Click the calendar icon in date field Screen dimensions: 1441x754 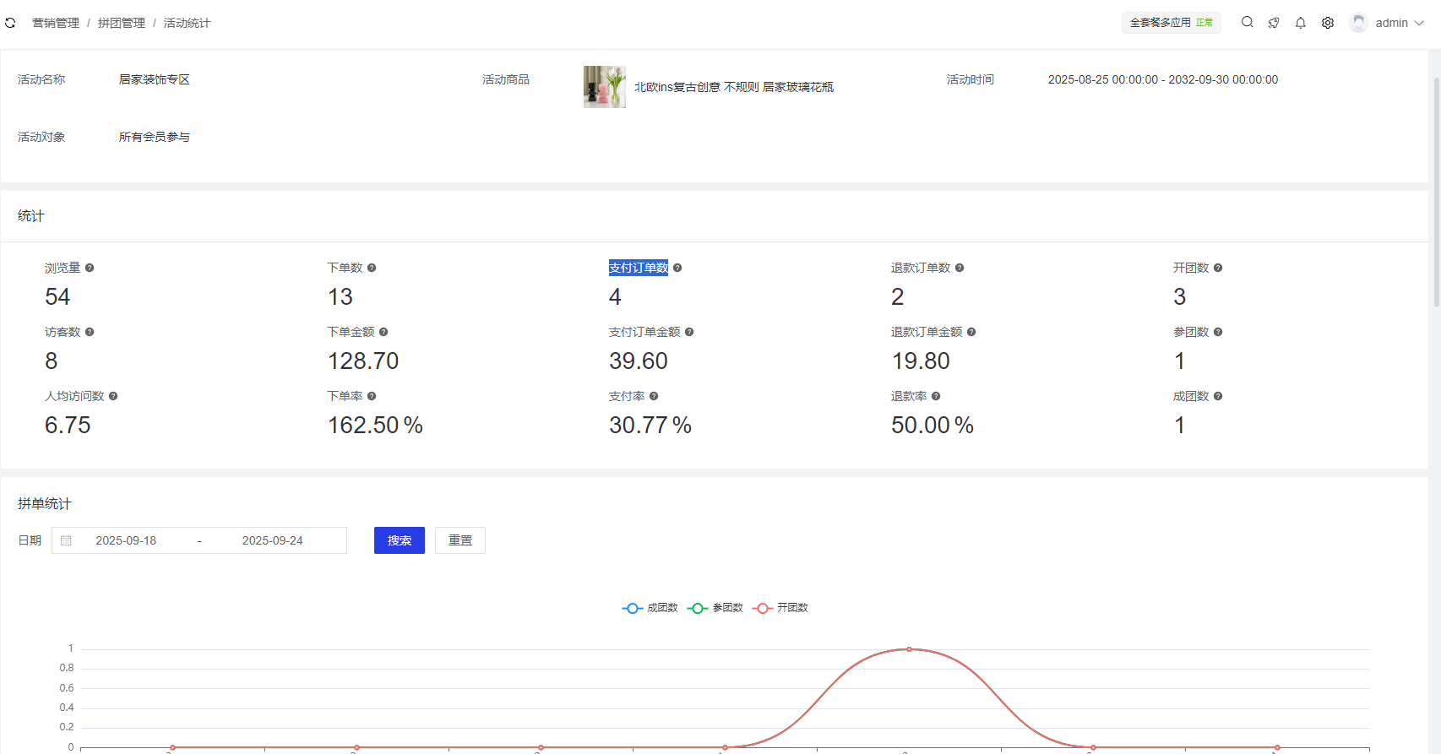point(66,540)
